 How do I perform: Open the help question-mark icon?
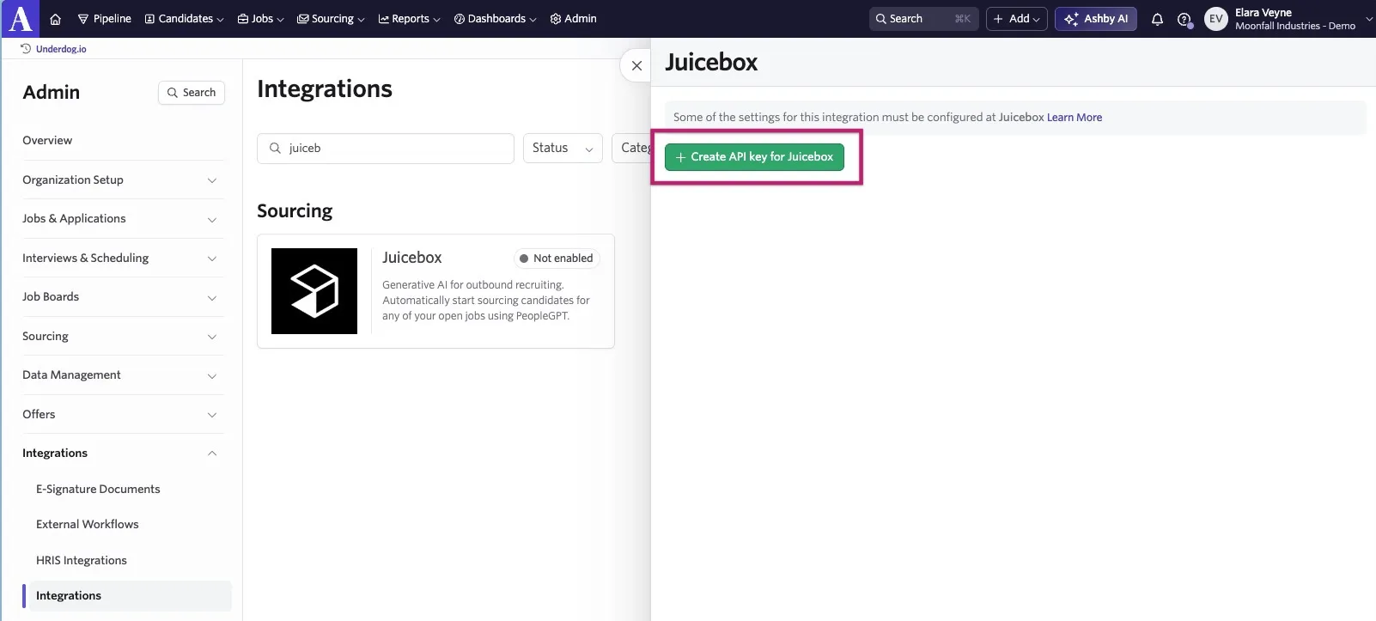tap(1184, 19)
